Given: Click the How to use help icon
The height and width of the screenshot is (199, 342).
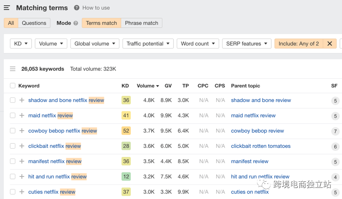Looking at the screenshot, I should [77, 8].
